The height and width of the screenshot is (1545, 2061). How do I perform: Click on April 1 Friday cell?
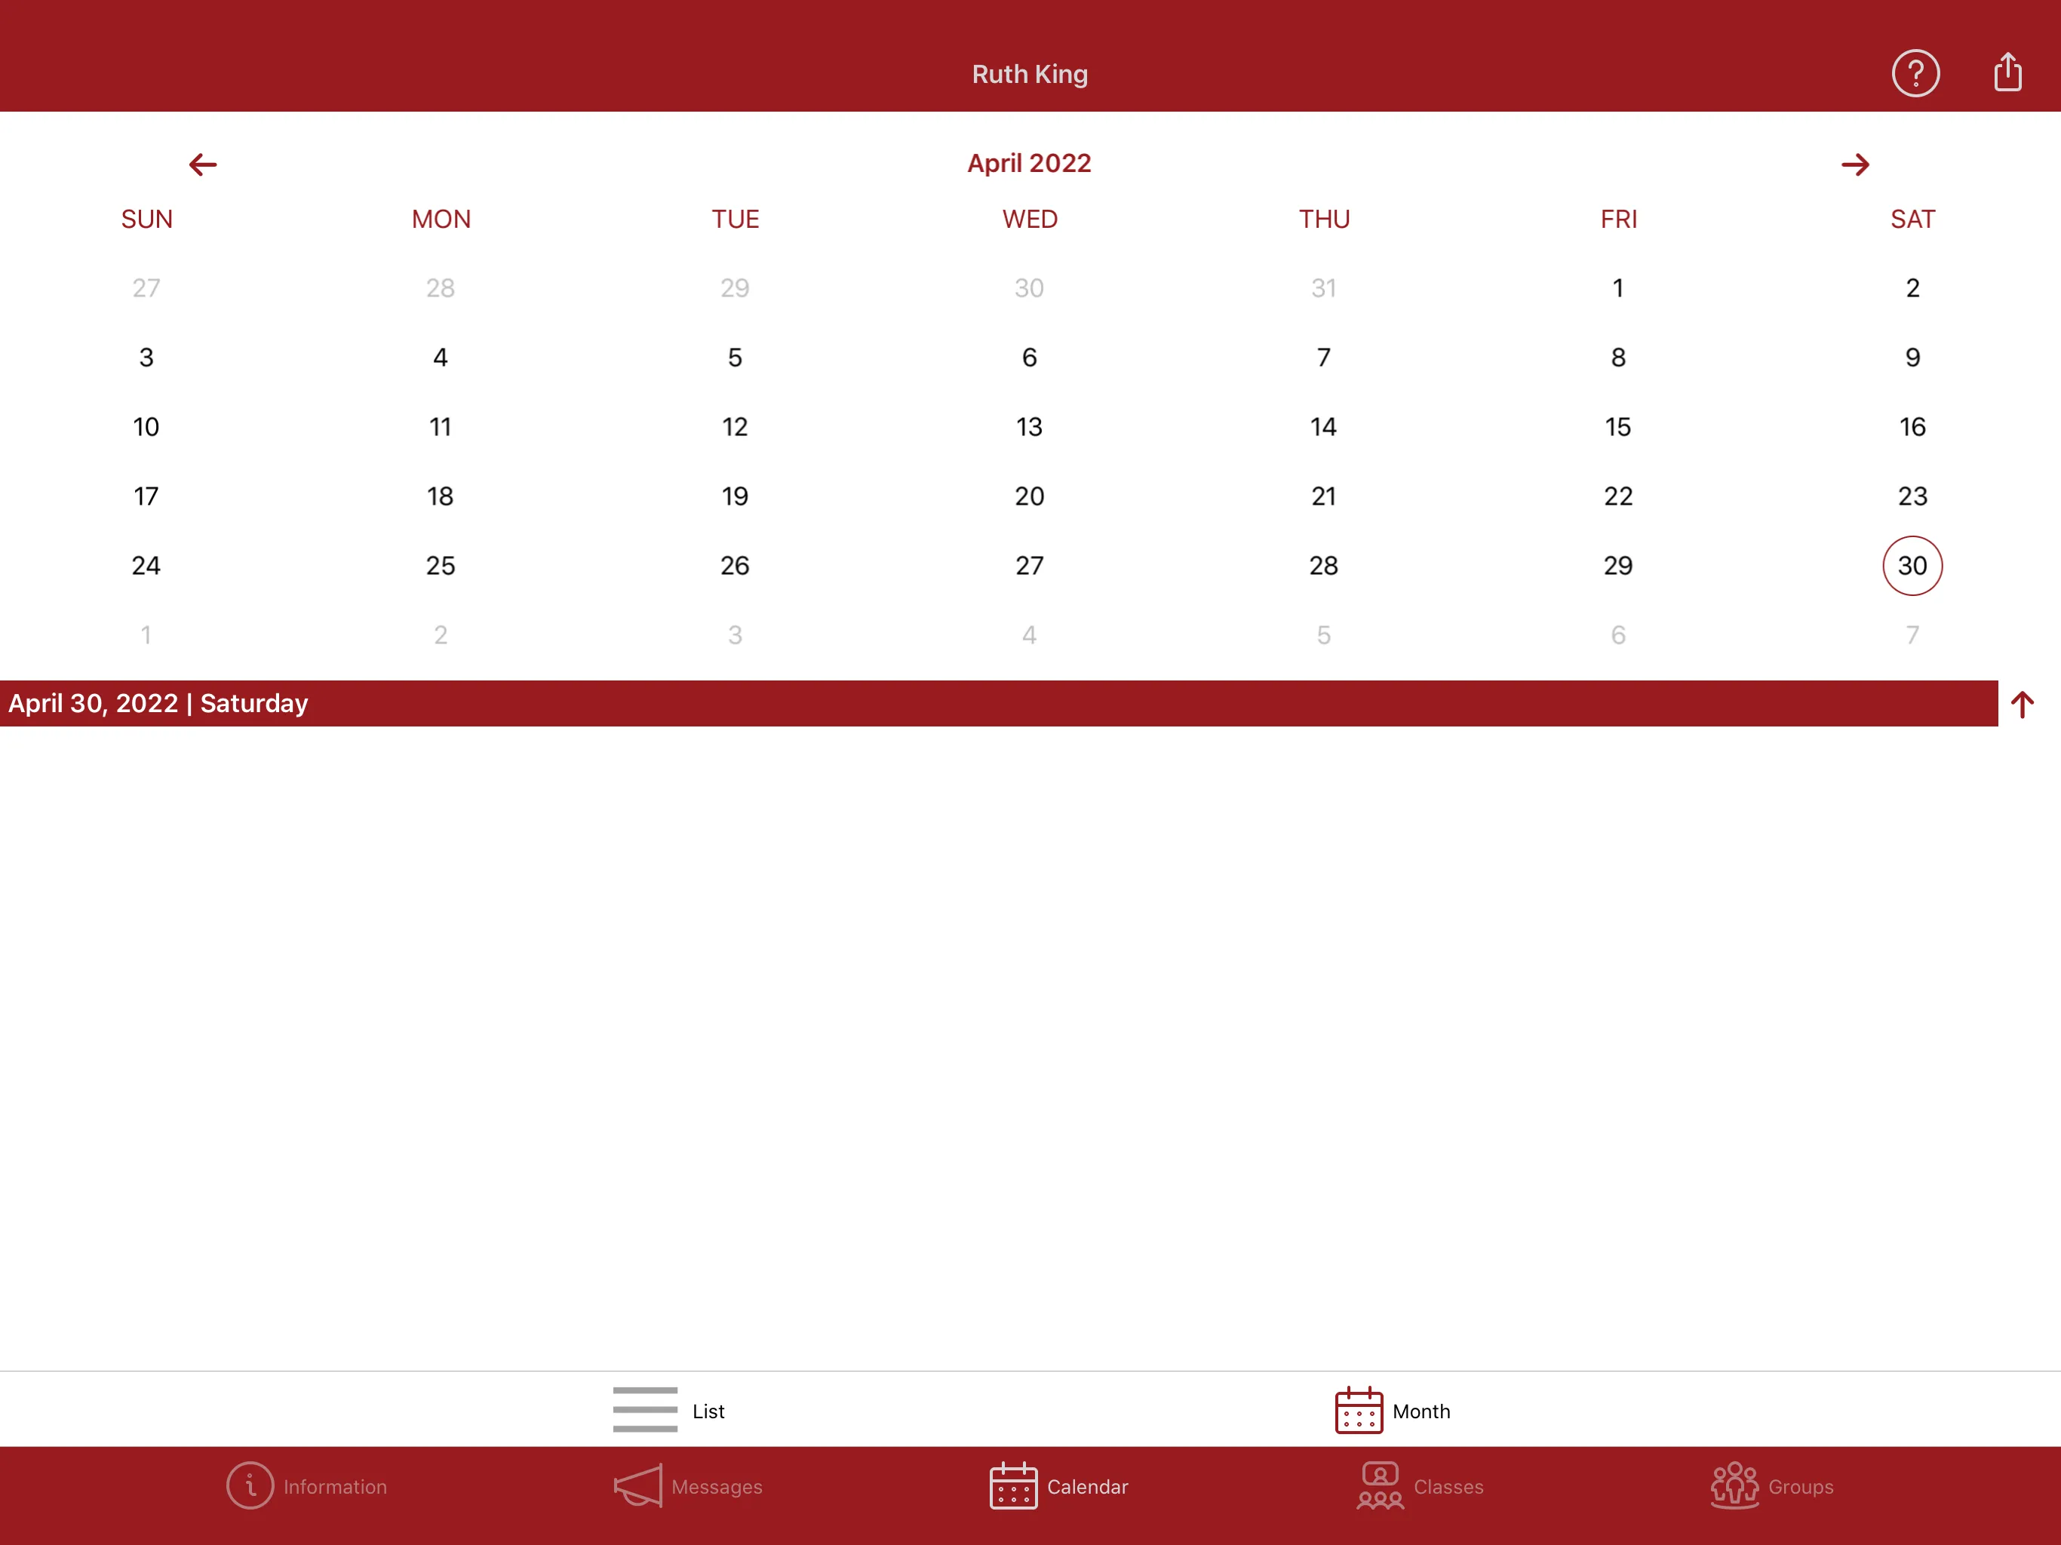[x=1618, y=287]
